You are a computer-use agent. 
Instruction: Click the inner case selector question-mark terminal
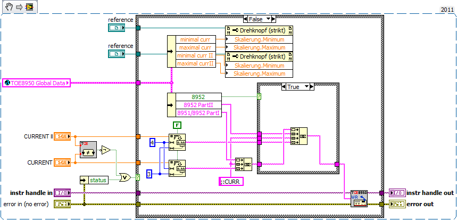pyautogui.click(x=259, y=96)
